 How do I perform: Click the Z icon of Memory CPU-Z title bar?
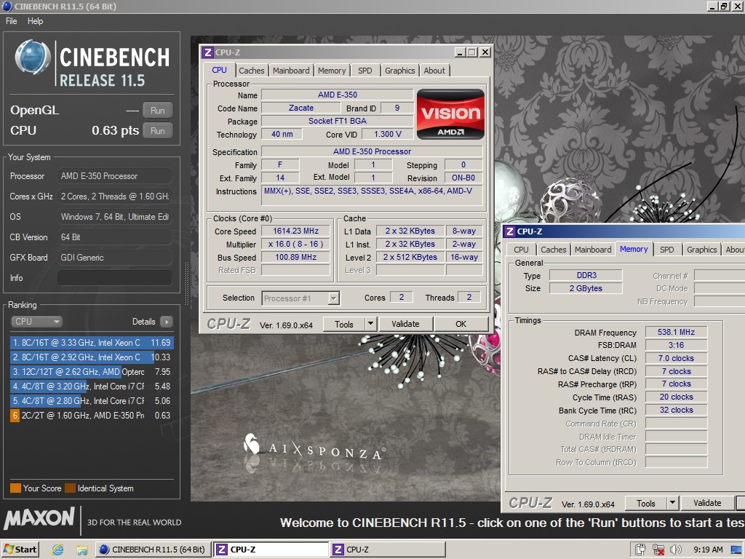coord(510,231)
